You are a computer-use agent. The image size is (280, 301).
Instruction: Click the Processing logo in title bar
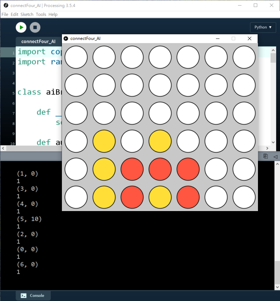[6, 6]
